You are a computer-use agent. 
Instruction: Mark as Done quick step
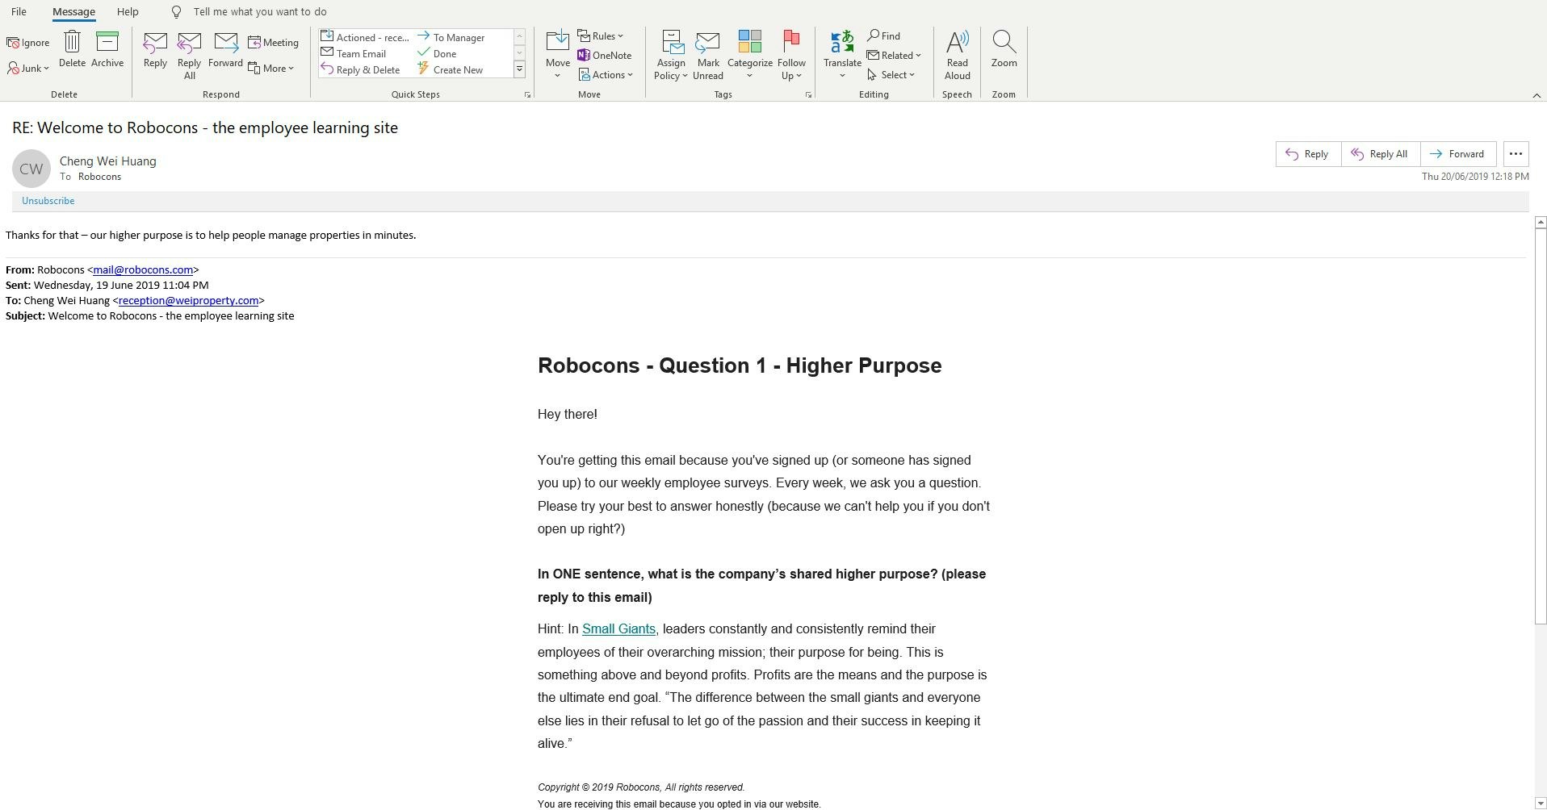pos(438,53)
